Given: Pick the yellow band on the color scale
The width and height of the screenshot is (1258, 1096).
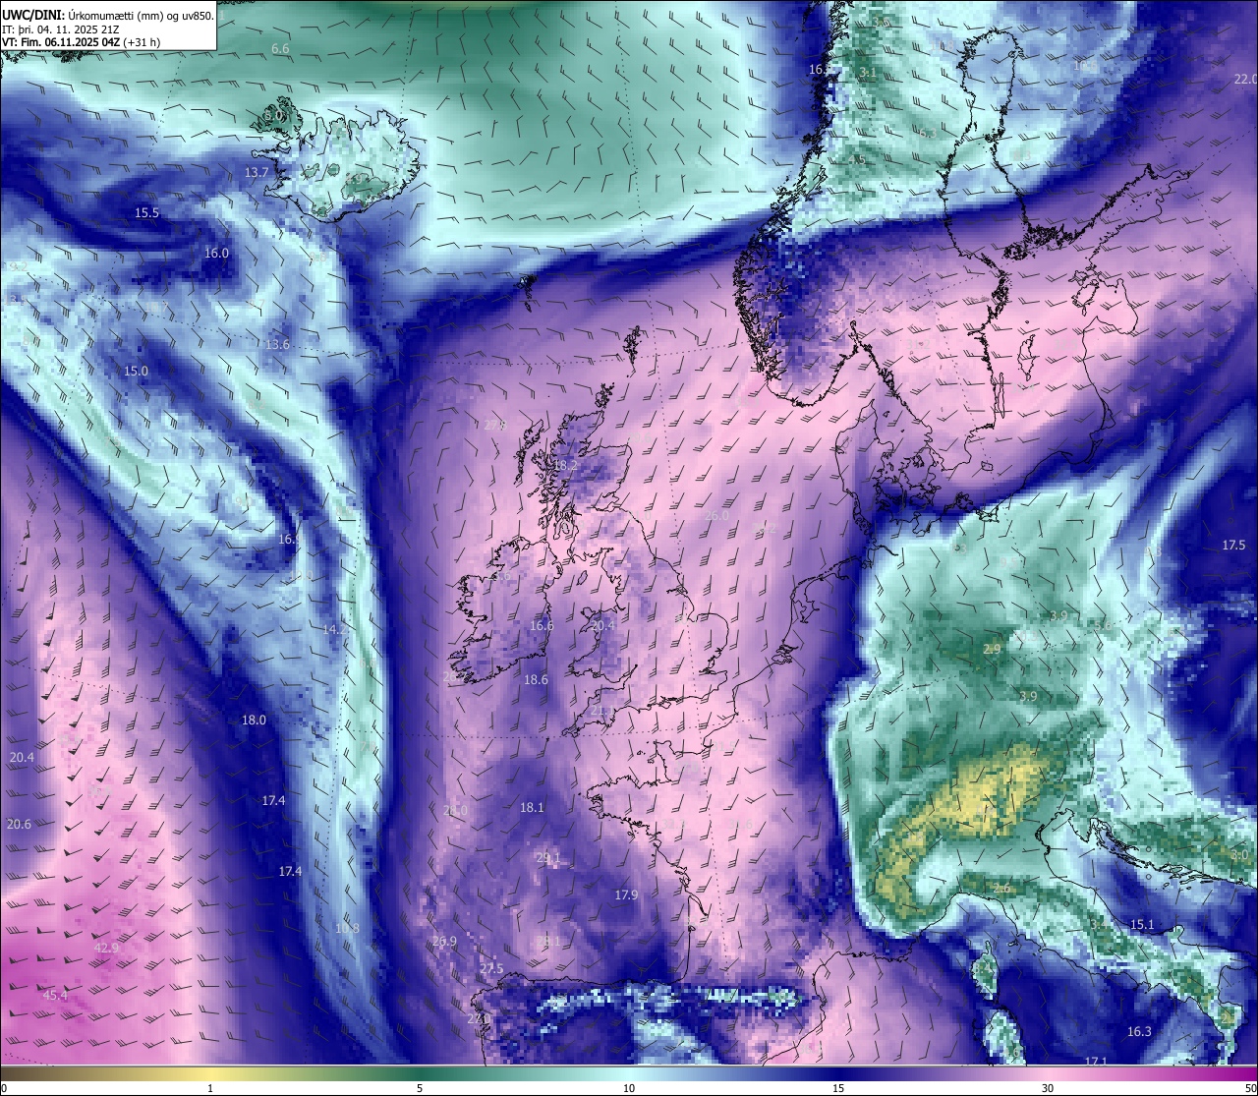Looking at the screenshot, I should tap(210, 1073).
